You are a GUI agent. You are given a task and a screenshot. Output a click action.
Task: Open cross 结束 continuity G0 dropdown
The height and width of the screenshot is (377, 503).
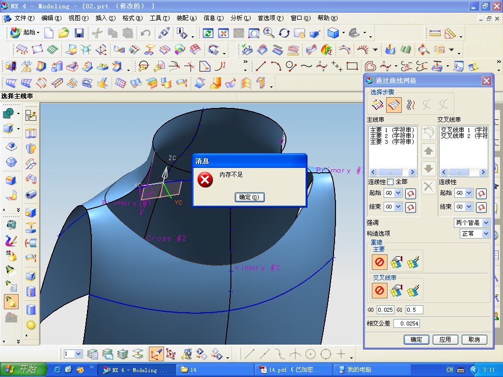click(469, 207)
